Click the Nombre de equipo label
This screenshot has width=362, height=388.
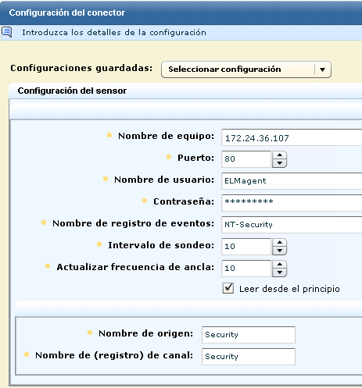click(x=166, y=136)
